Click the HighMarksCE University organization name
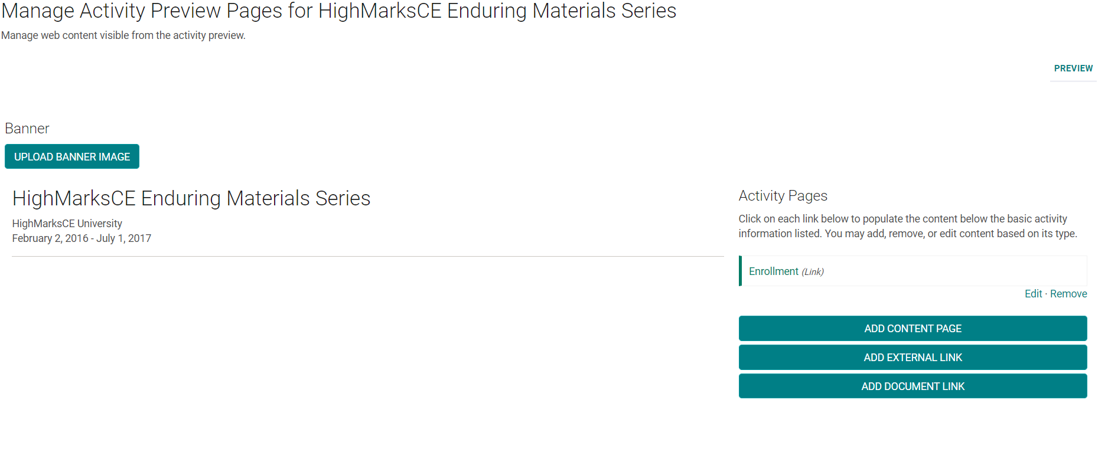Screen dimensions: 1108x452 (67, 224)
